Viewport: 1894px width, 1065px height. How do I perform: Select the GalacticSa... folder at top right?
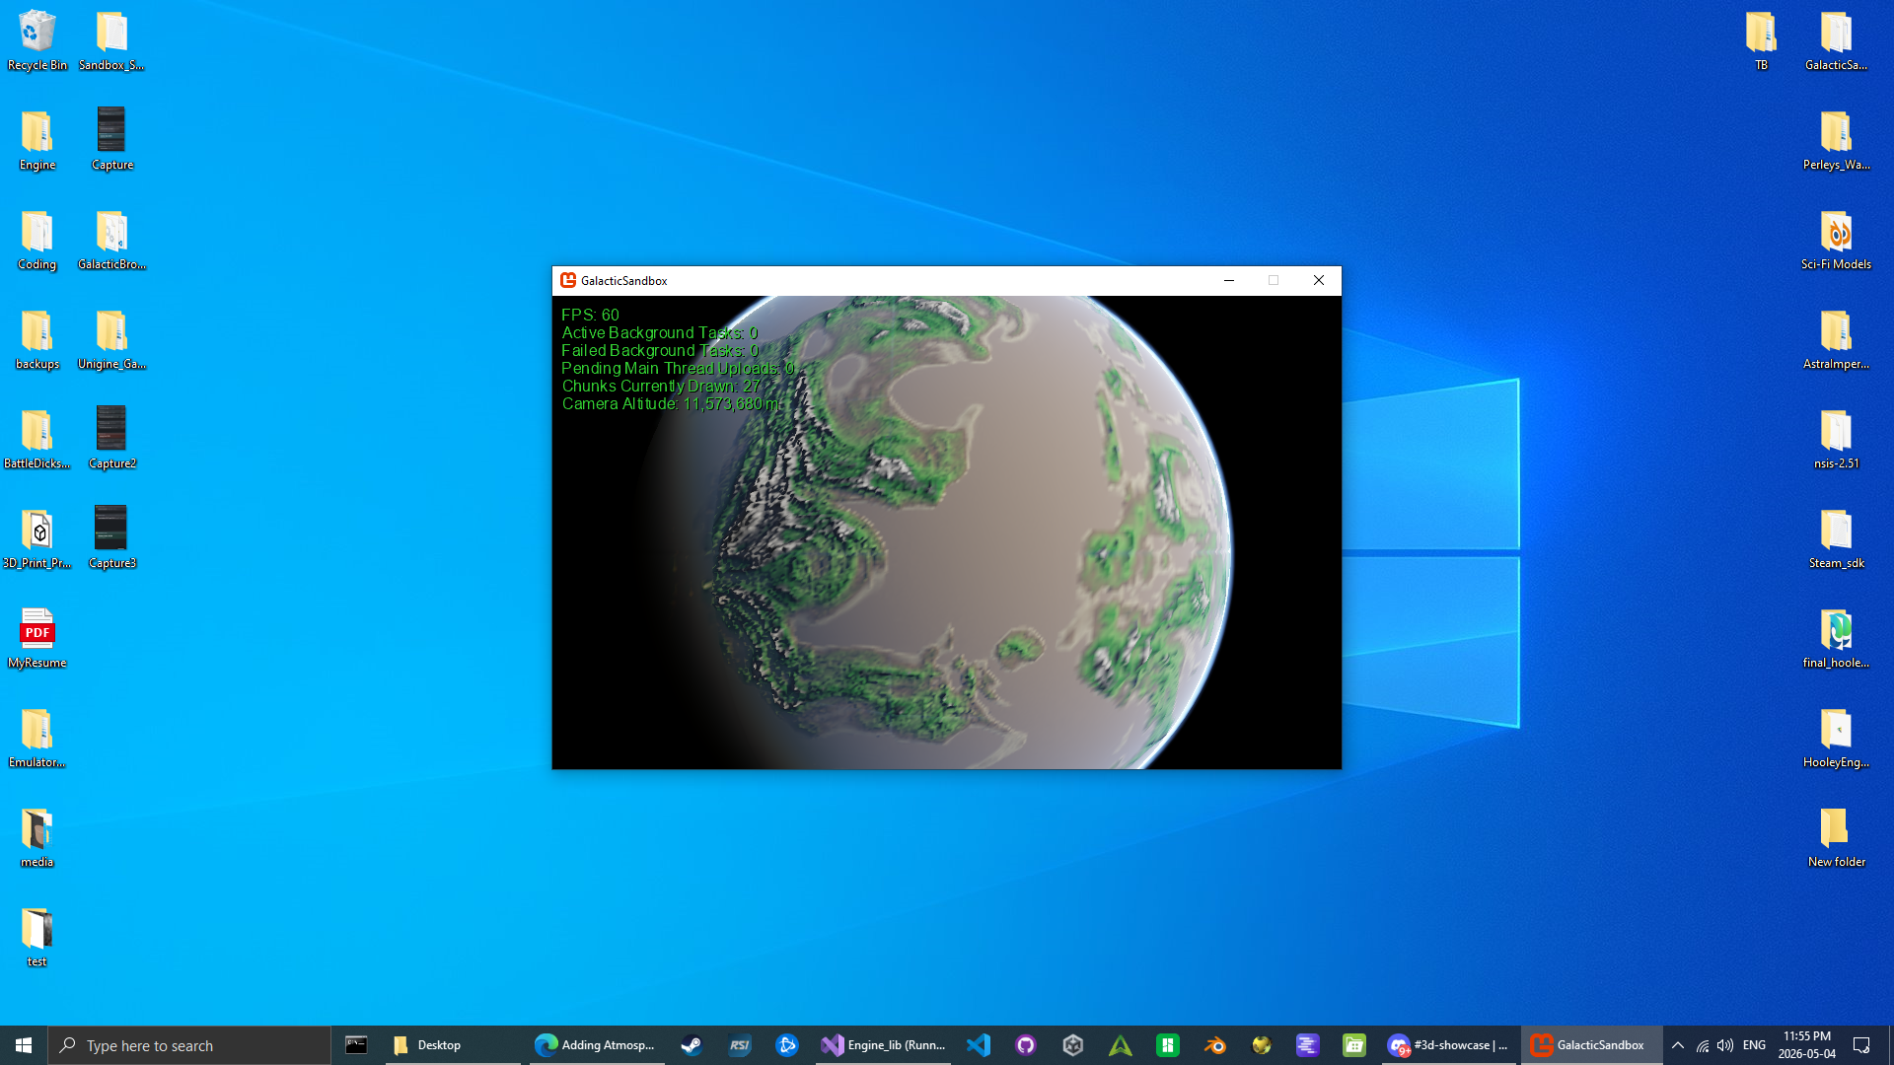click(x=1837, y=40)
